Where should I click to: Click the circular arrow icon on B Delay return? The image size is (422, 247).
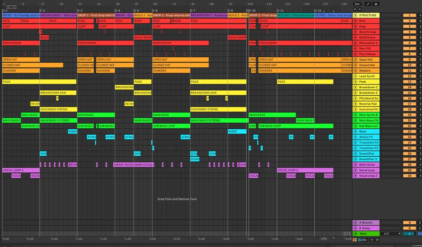(x=355, y=228)
